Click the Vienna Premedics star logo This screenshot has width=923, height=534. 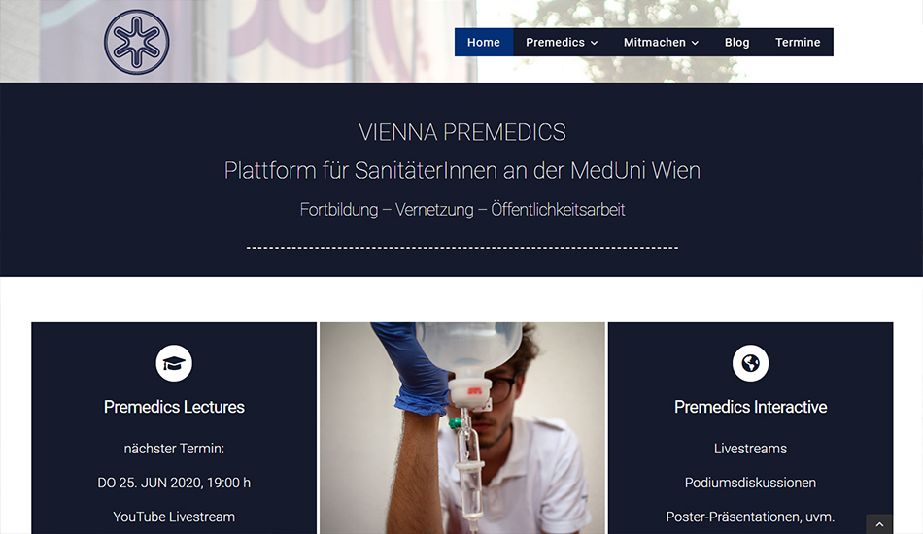[137, 43]
